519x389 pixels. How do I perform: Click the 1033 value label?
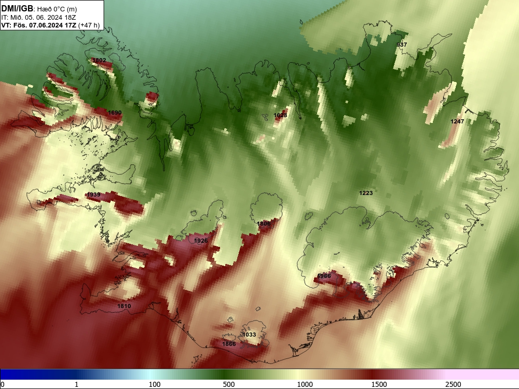point(249,335)
